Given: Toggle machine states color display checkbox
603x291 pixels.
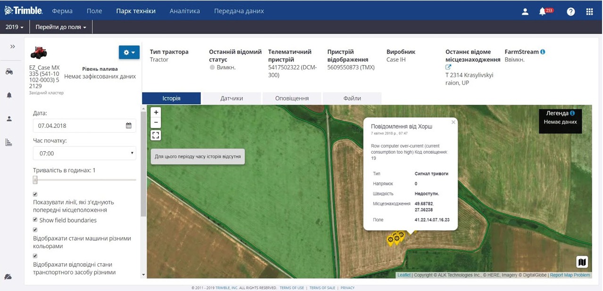Looking at the screenshot, I should coord(35,230).
